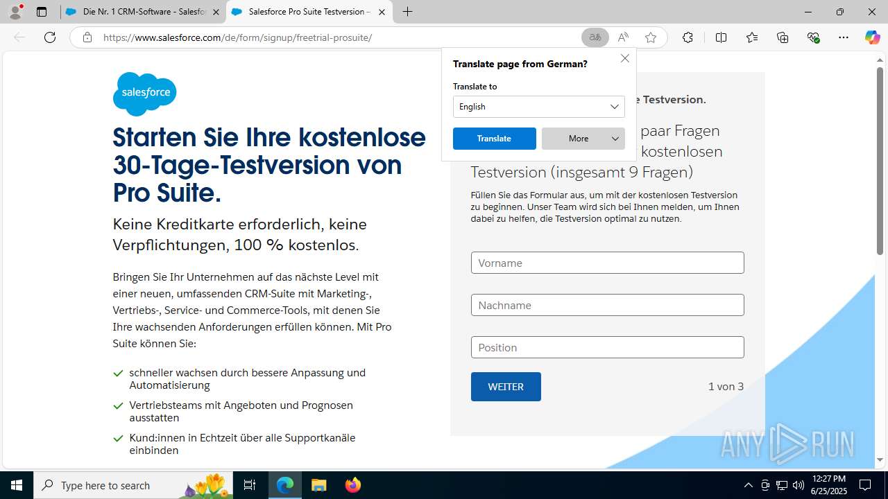Click the Salesforce cloud logo
This screenshot has width=888, height=499.
pyautogui.click(x=144, y=94)
